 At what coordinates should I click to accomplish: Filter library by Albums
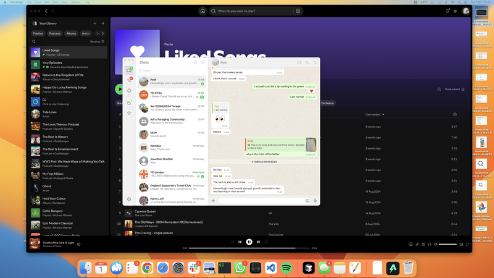71,33
